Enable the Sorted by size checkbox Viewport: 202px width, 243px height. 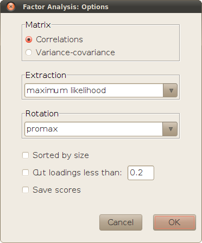pos(26,155)
